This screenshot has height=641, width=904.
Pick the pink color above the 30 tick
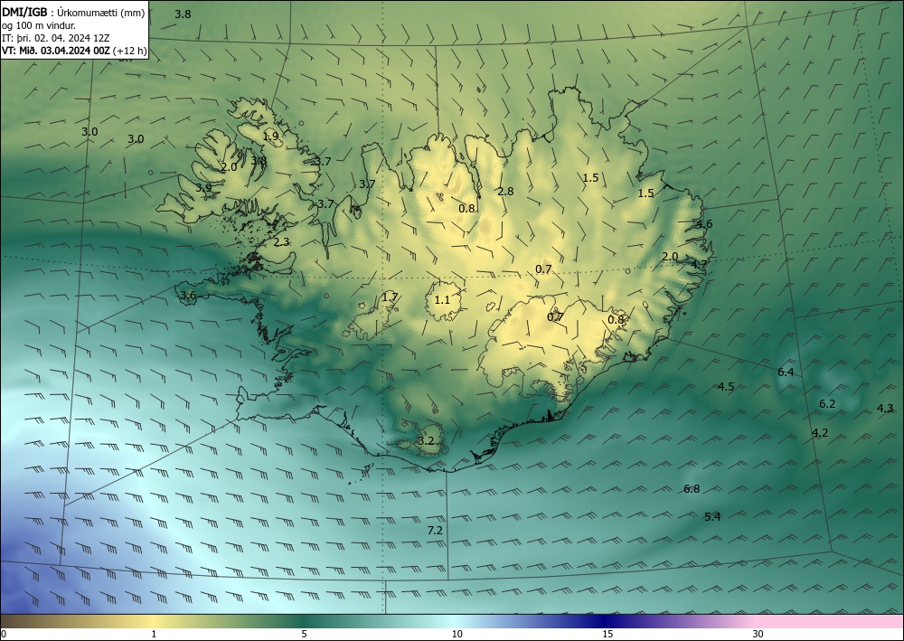tap(758, 621)
